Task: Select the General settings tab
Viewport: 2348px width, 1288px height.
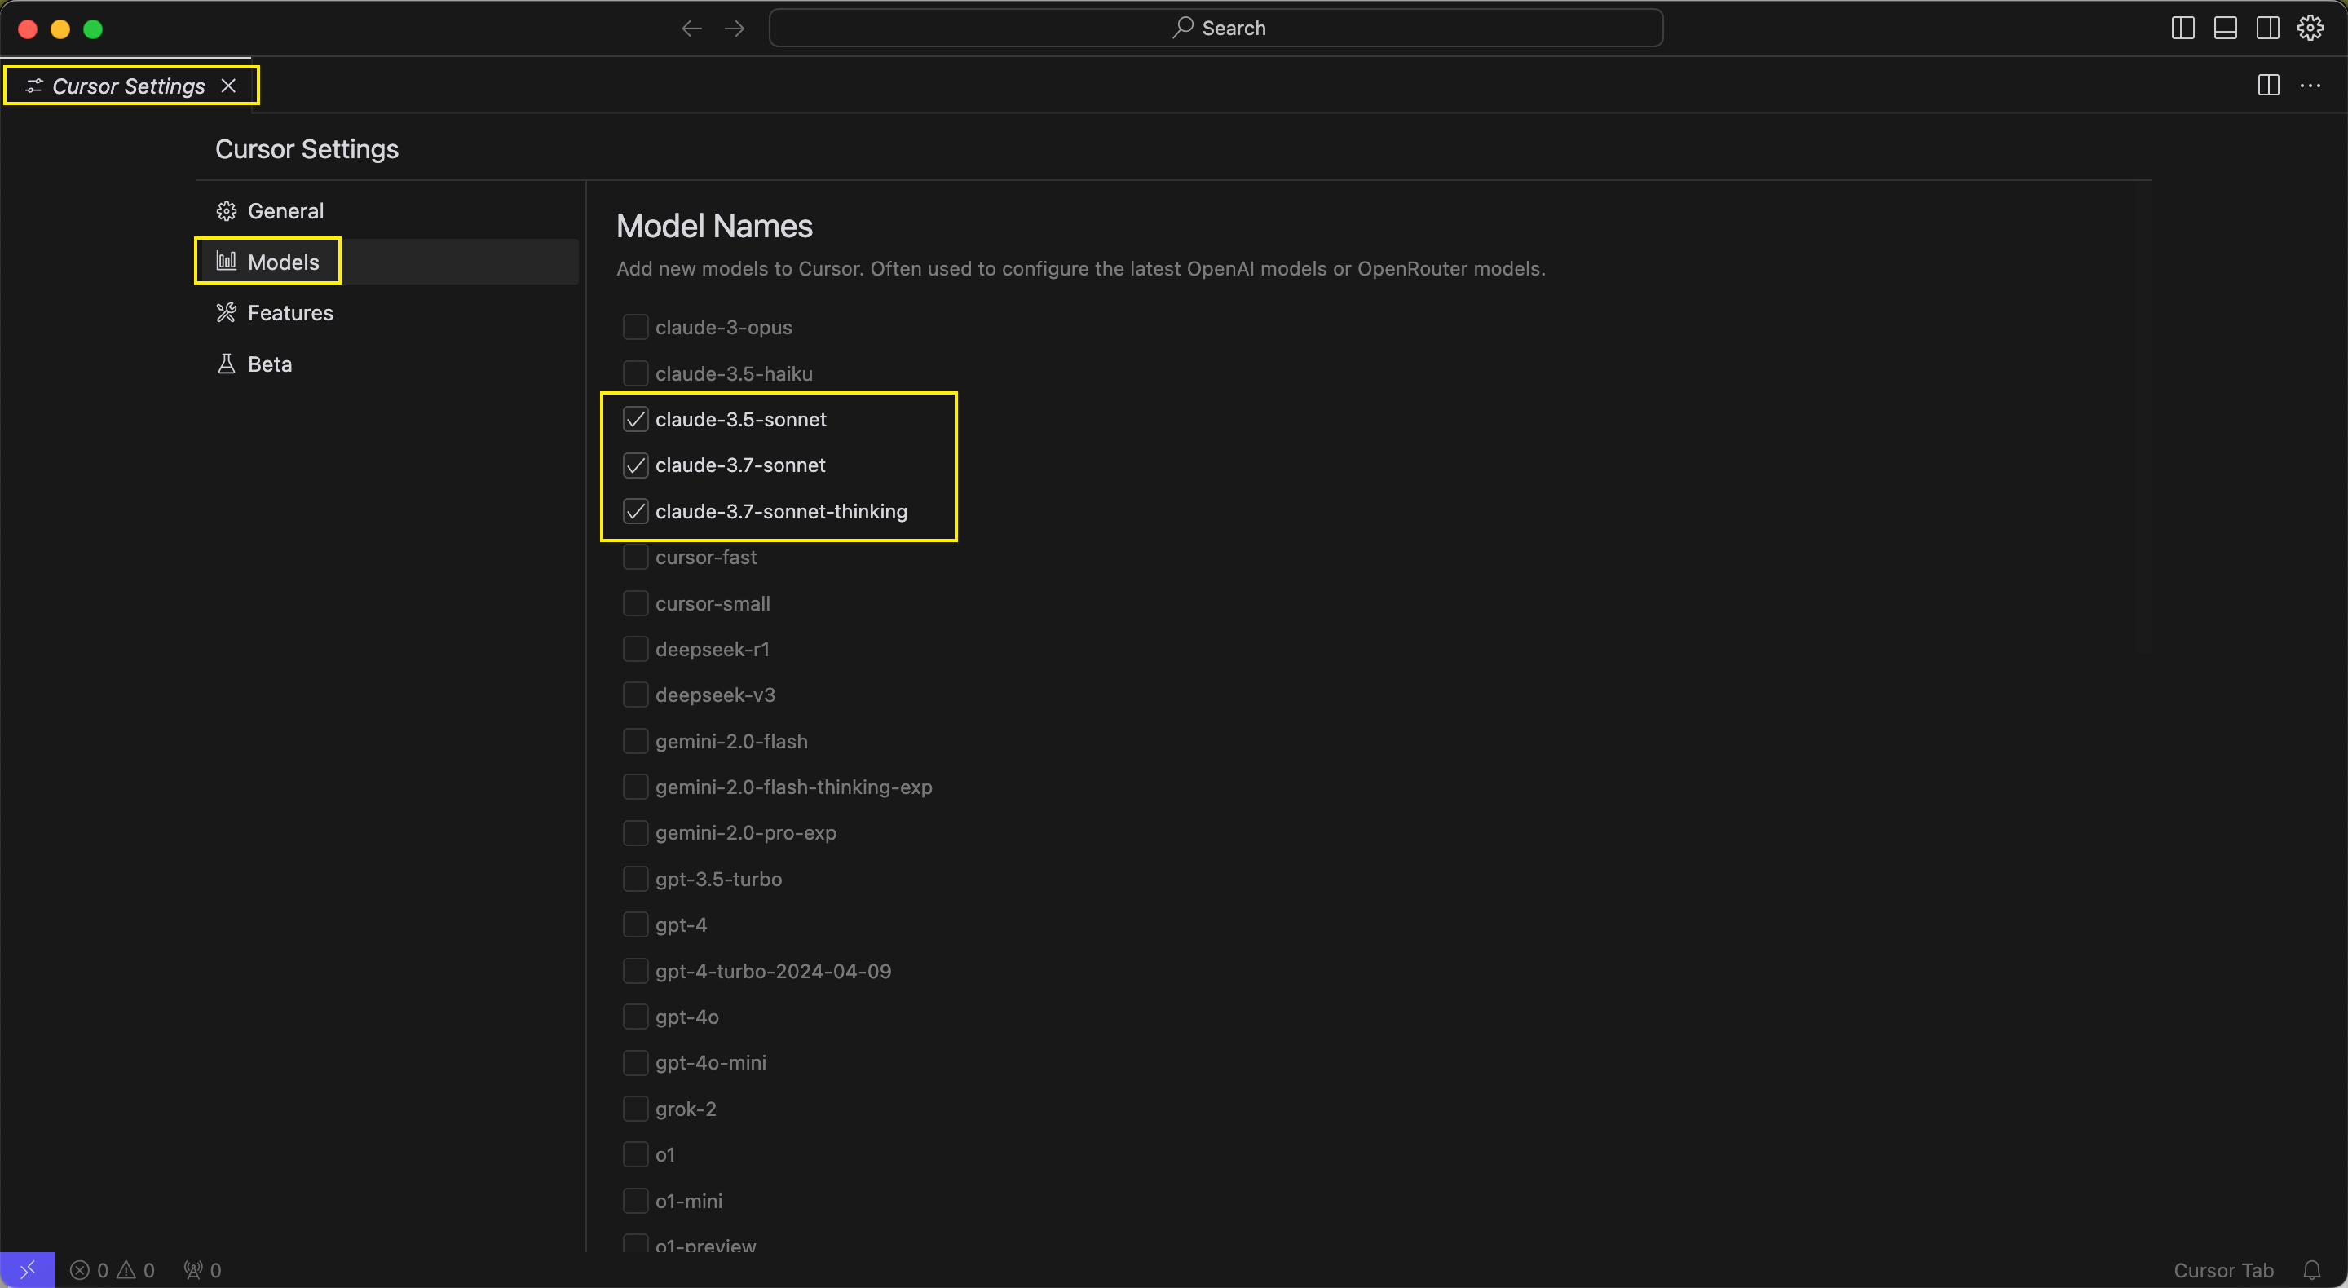Action: click(x=285, y=208)
